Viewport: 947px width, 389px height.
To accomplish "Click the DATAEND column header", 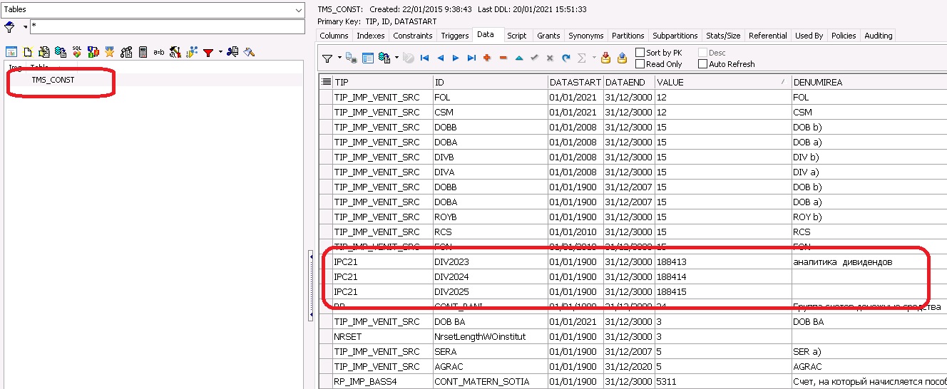I will 628,82.
